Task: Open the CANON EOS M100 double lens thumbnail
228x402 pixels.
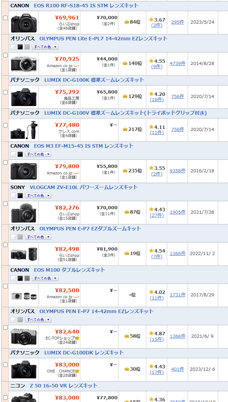Action: coord(24,296)
